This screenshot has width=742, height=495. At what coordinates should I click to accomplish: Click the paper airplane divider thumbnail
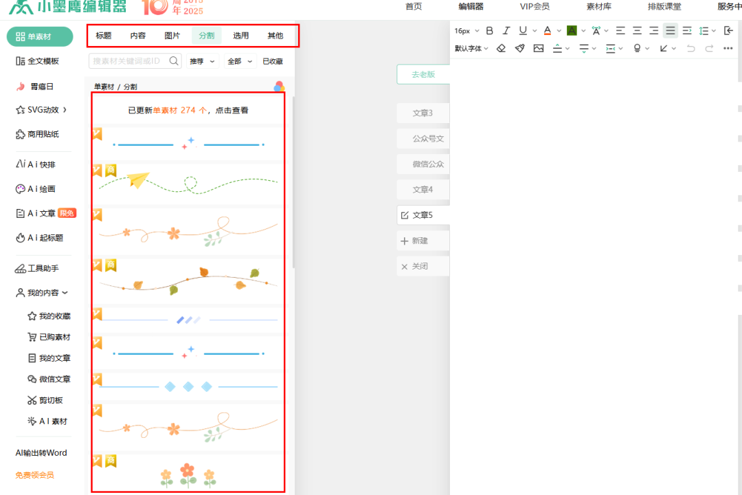[x=188, y=183]
